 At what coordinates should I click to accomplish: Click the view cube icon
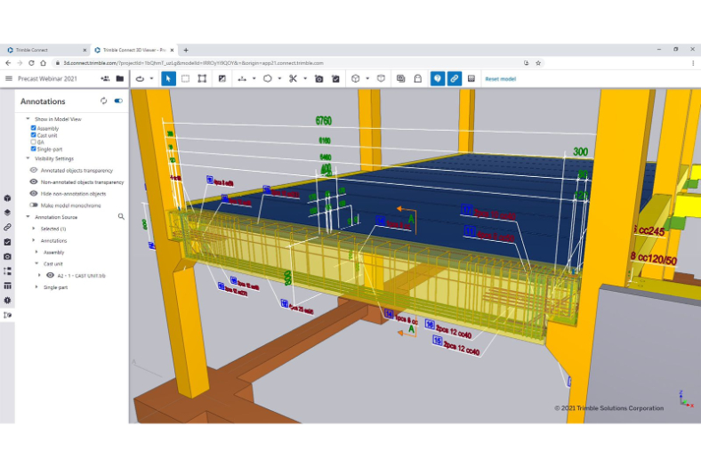tap(356, 78)
